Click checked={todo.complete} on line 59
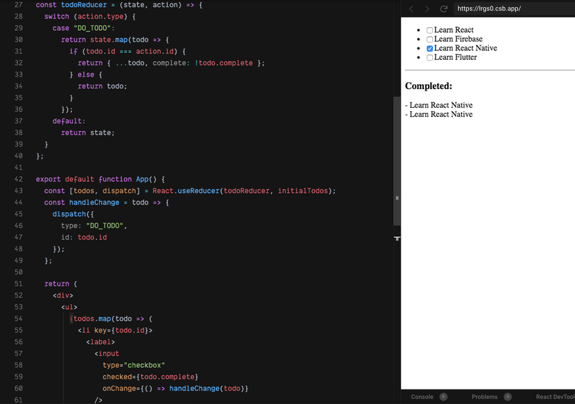The width and height of the screenshot is (575, 404). (x=151, y=377)
